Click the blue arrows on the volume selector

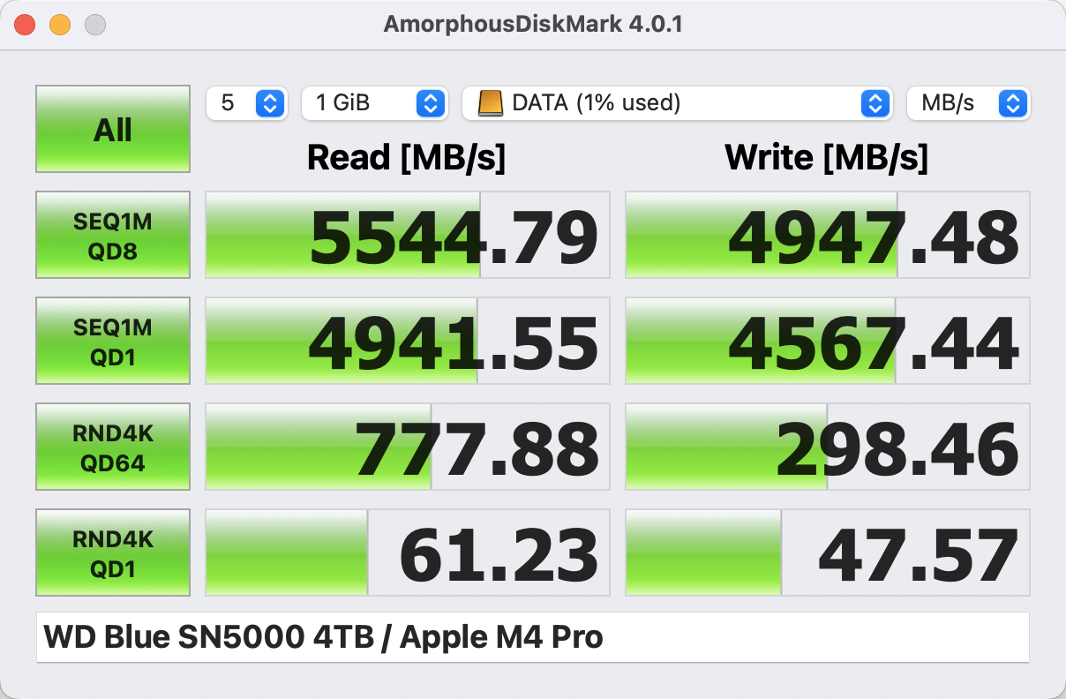(x=874, y=103)
